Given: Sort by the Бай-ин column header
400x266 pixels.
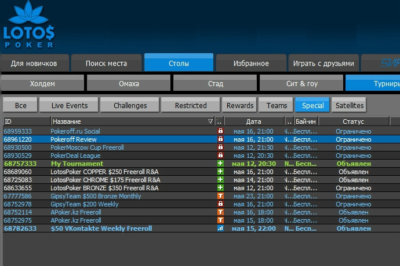Looking at the screenshot, I should 306,121.
